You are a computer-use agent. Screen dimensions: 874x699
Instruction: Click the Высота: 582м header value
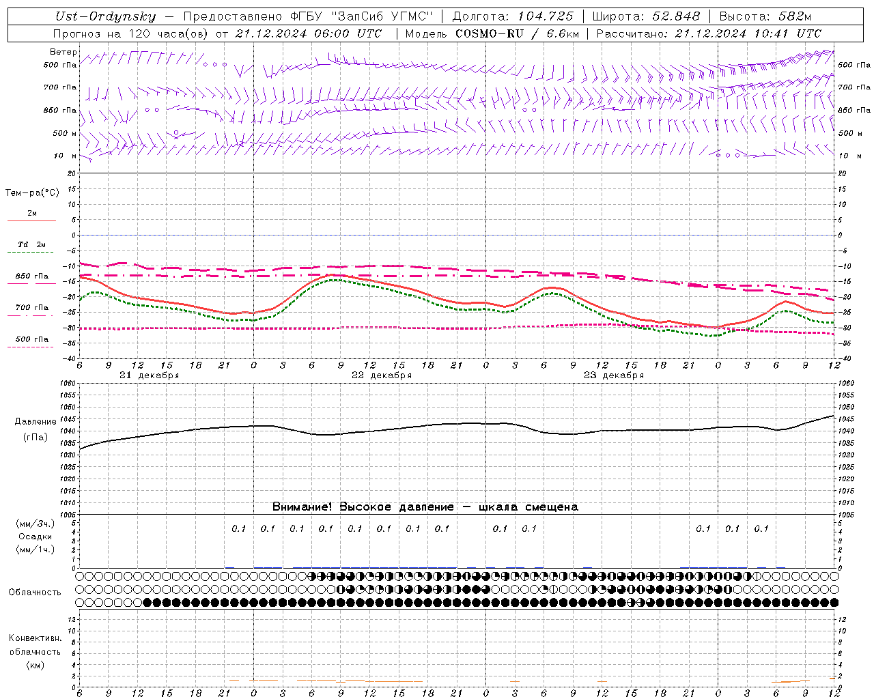[764, 16]
